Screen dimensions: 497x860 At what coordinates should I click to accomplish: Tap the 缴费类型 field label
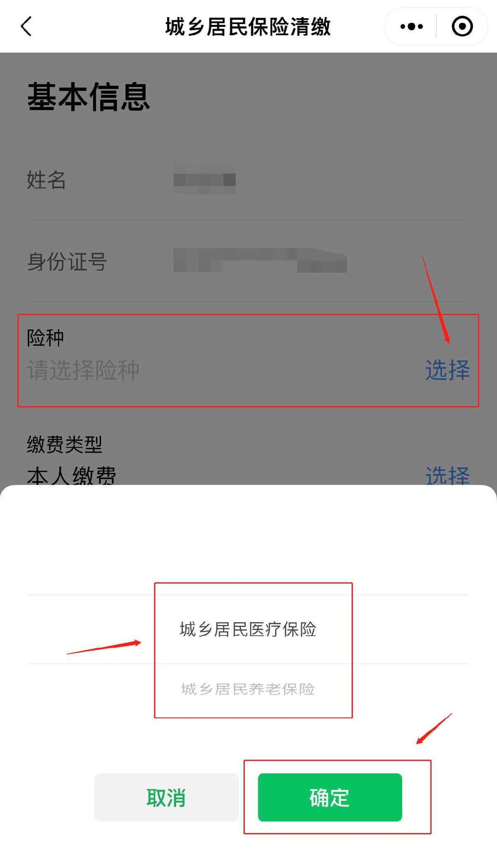pyautogui.click(x=64, y=444)
